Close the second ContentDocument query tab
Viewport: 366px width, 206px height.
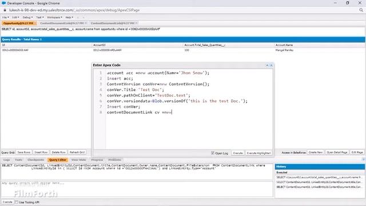[x=86, y=23]
